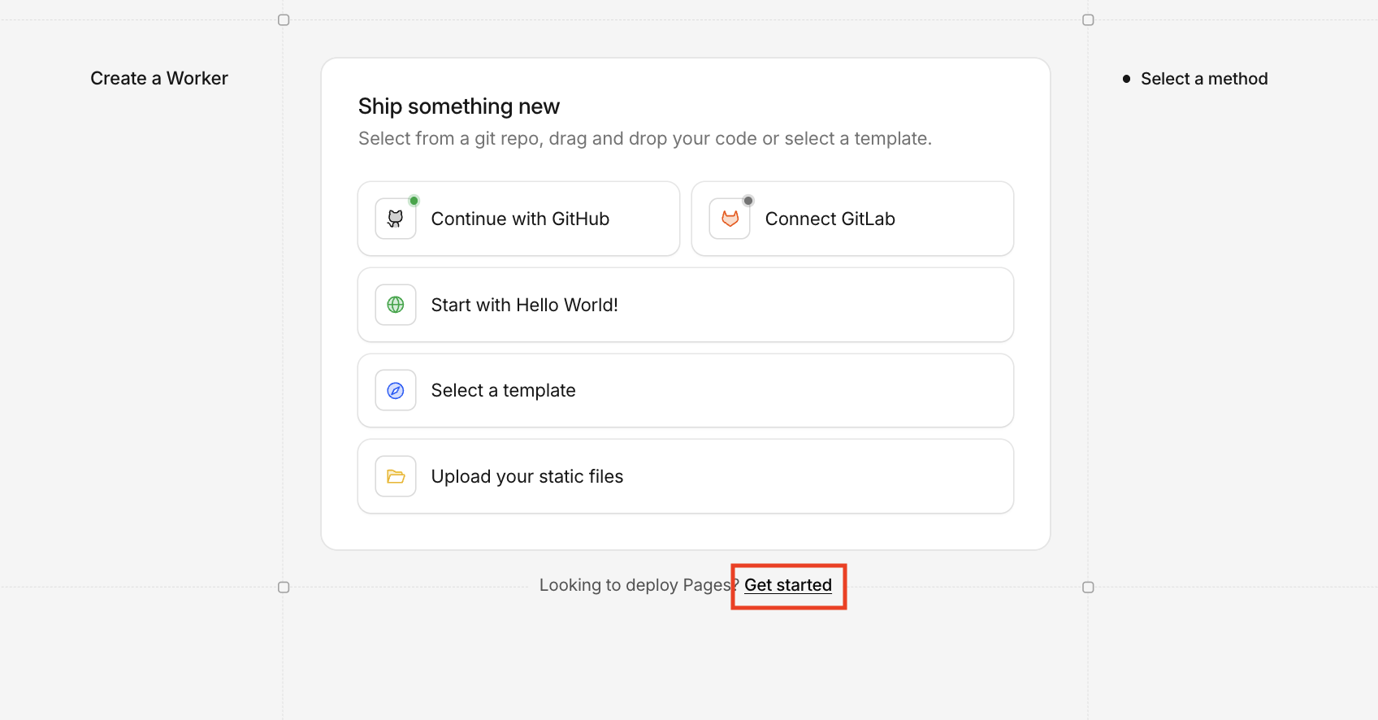Click the folder icon for static files upload

(x=395, y=476)
